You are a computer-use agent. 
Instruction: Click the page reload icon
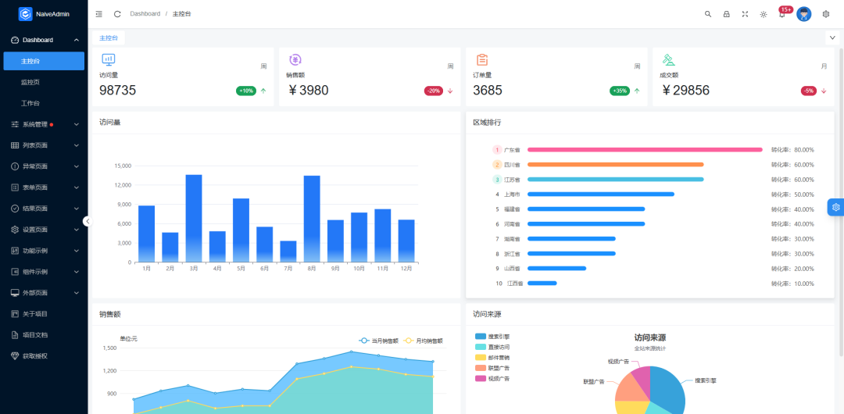117,14
